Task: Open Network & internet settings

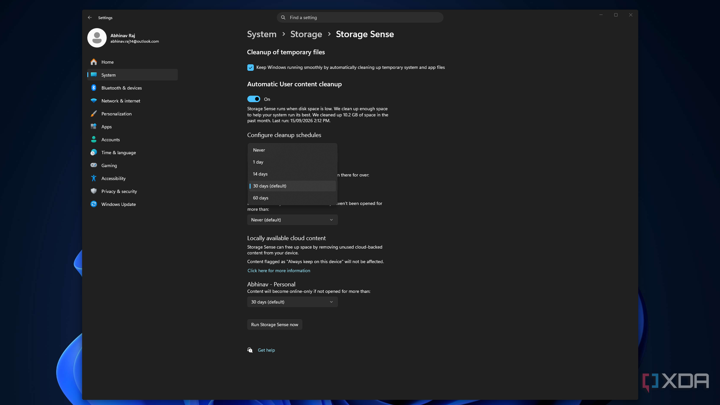Action: click(132, 101)
